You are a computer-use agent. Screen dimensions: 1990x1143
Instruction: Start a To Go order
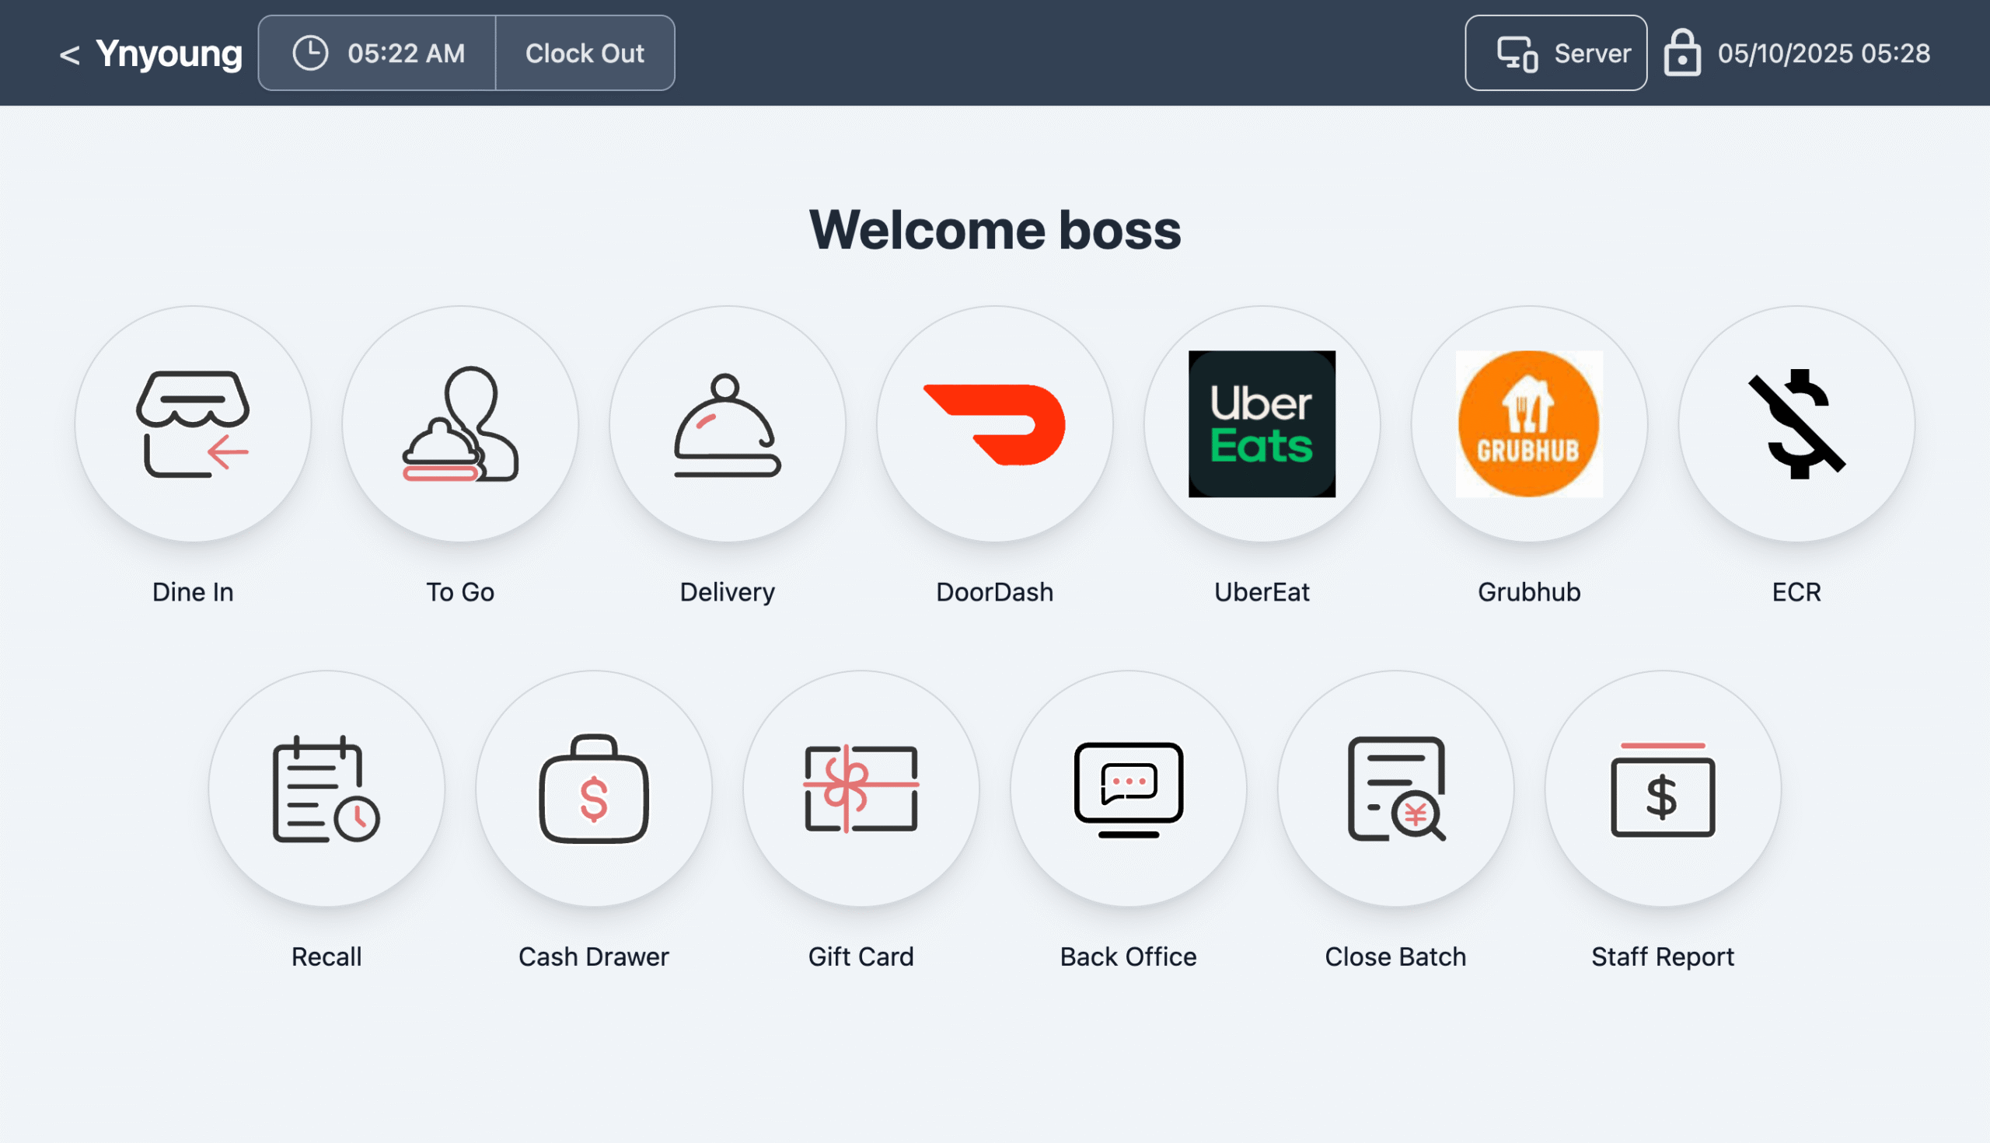460,424
